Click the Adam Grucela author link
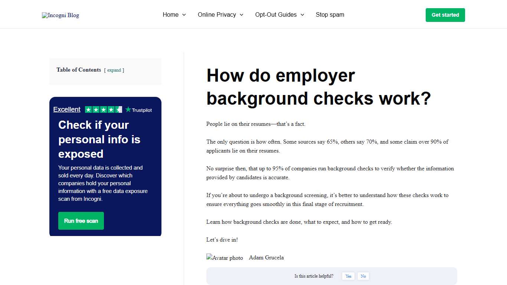The width and height of the screenshot is (507, 285). pos(266,257)
